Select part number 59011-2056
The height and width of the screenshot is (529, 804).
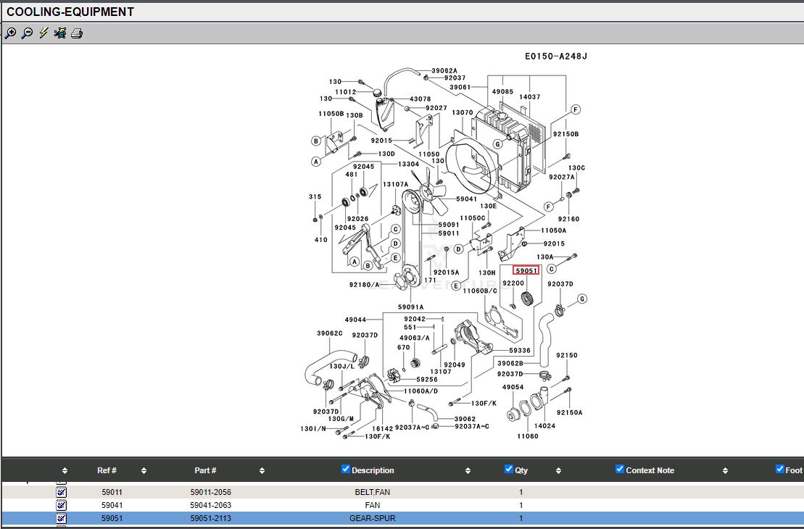[210, 492]
